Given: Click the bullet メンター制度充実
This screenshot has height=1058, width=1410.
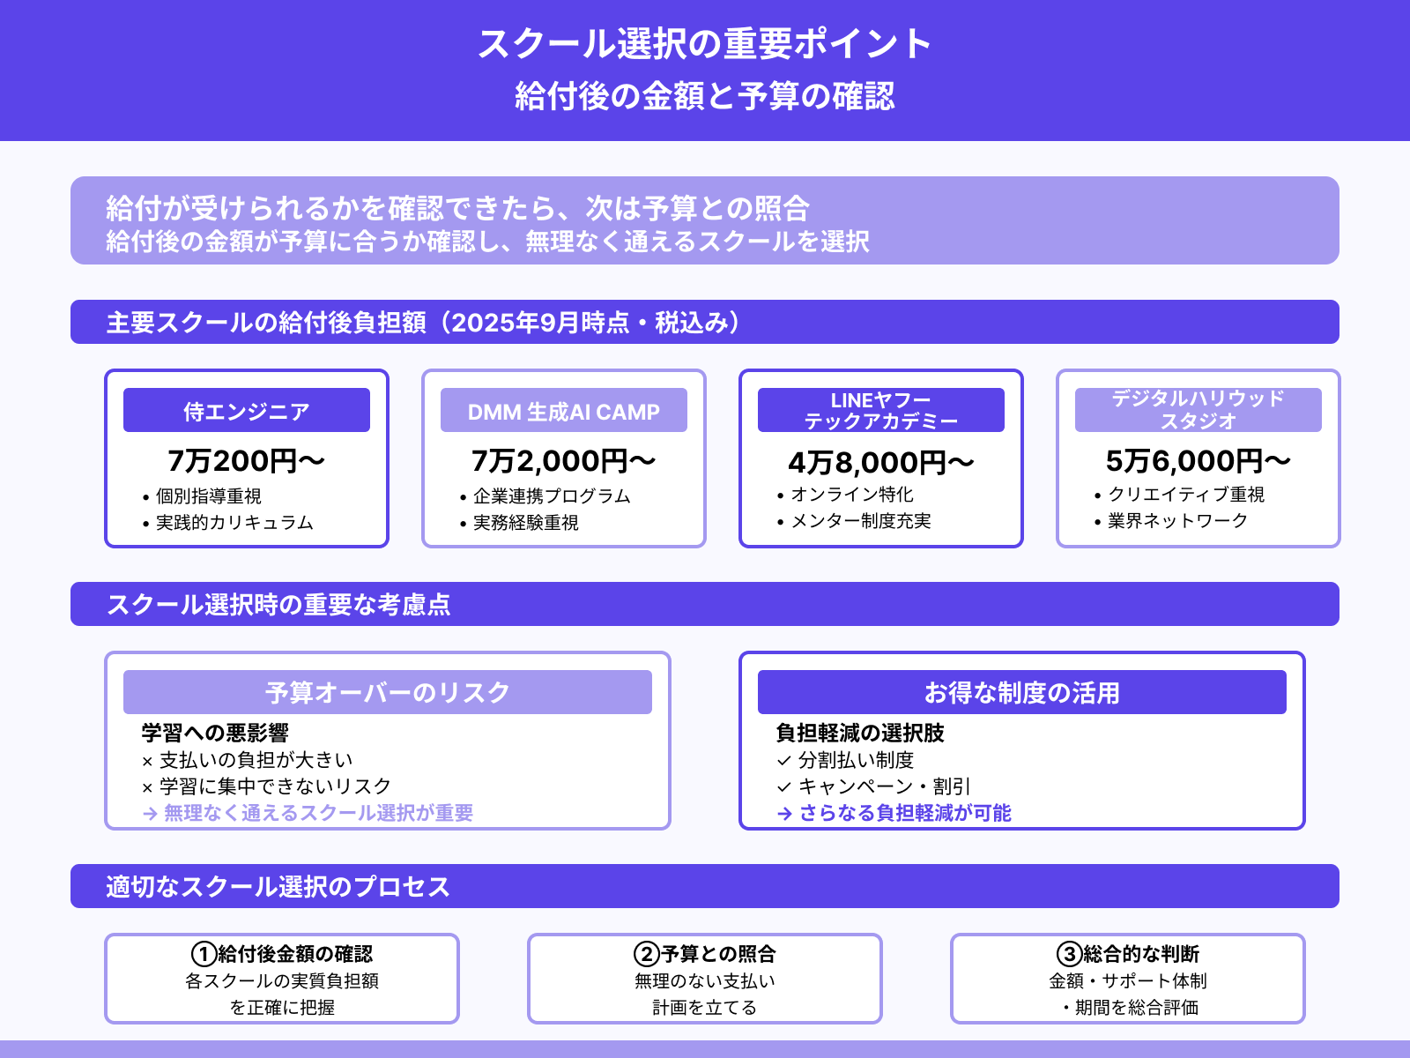Looking at the screenshot, I should click(861, 521).
